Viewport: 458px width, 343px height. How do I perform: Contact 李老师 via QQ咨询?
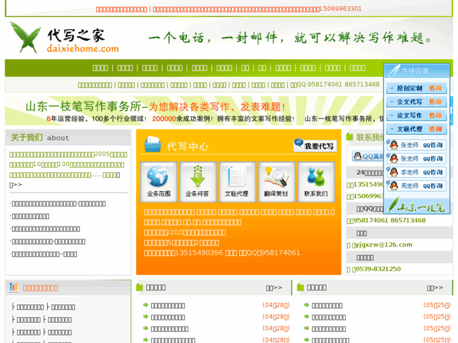tap(416, 172)
